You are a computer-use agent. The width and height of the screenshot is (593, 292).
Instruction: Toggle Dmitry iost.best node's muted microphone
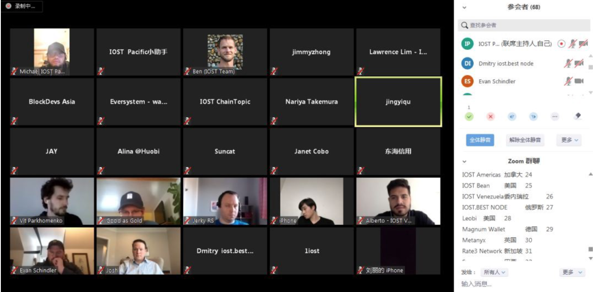(568, 63)
